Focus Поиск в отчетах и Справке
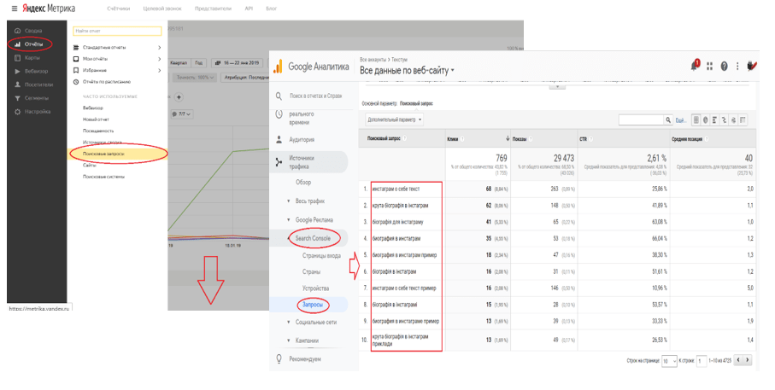This screenshot has width=775, height=390. pos(315,96)
